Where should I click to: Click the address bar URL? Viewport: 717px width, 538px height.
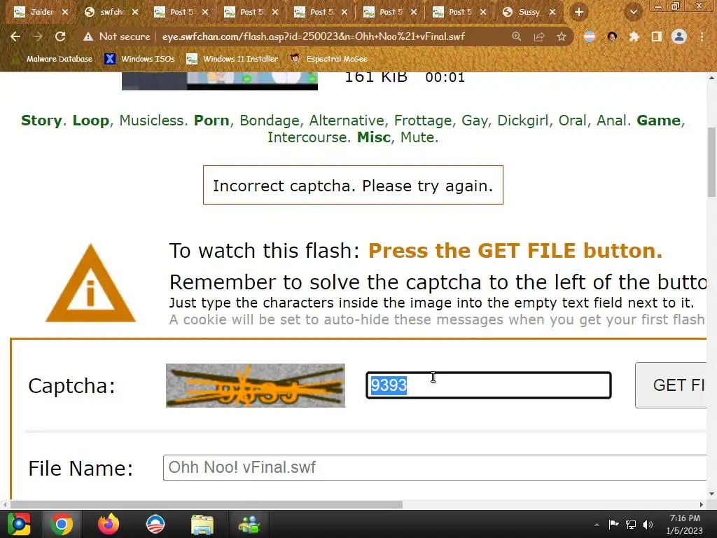click(x=313, y=36)
